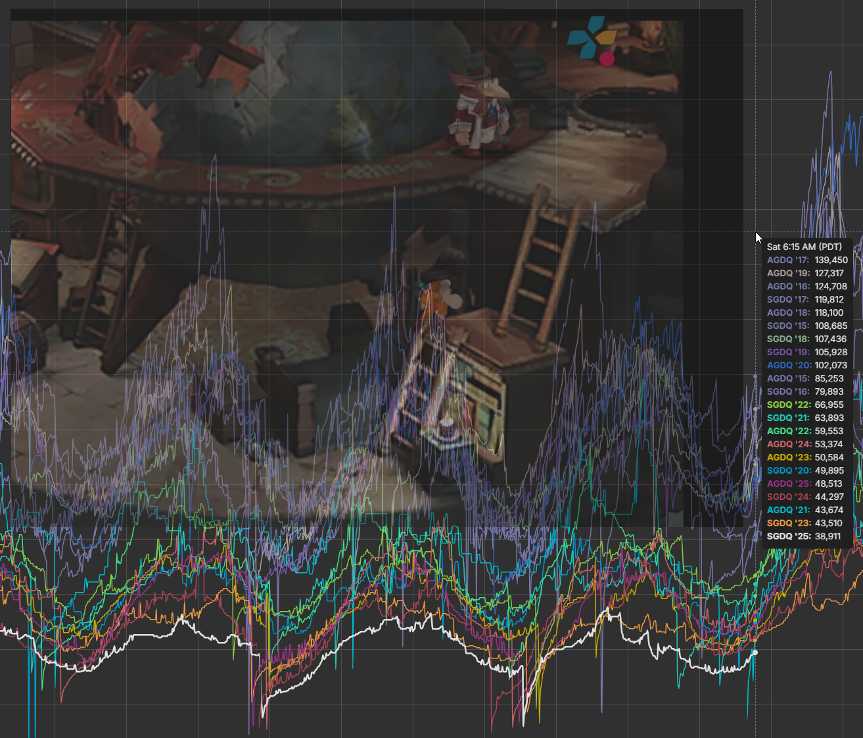Click the 'Sat 6:15 AM (PDT)' tooltip header
The image size is (863, 738).
click(x=804, y=247)
